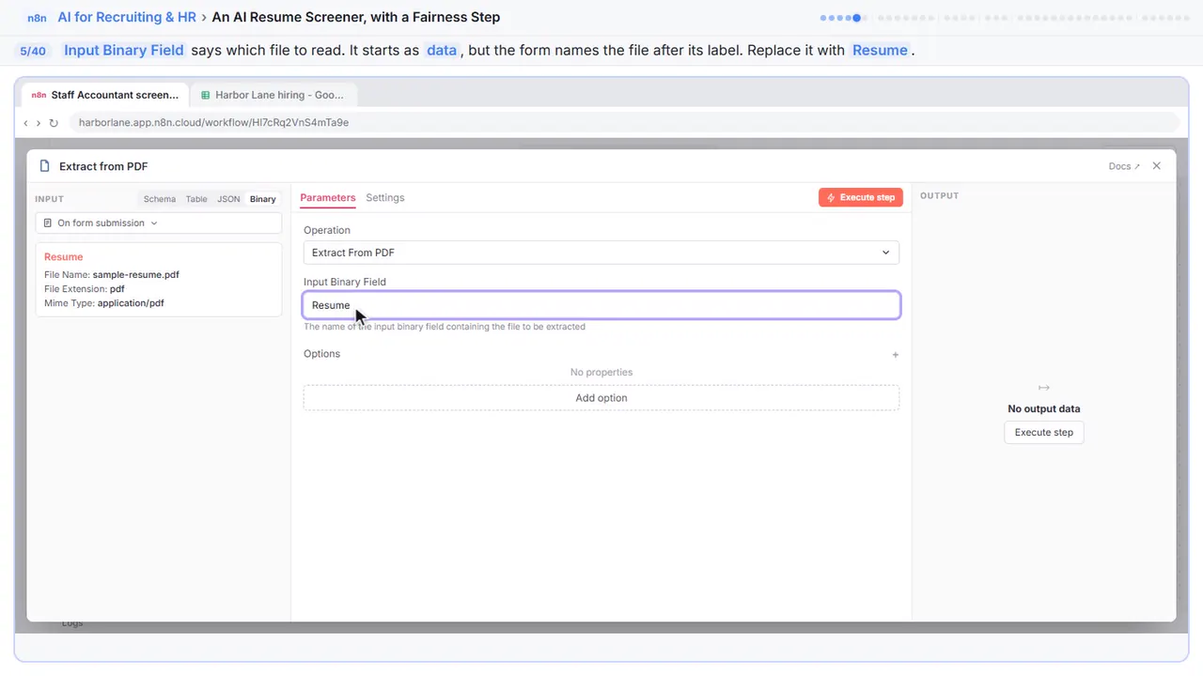
Task: Click the INPUT panel header
Action: click(49, 199)
